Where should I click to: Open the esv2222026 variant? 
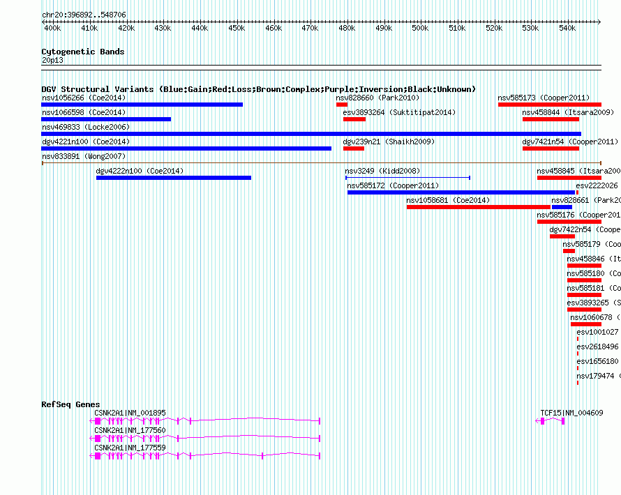click(578, 192)
